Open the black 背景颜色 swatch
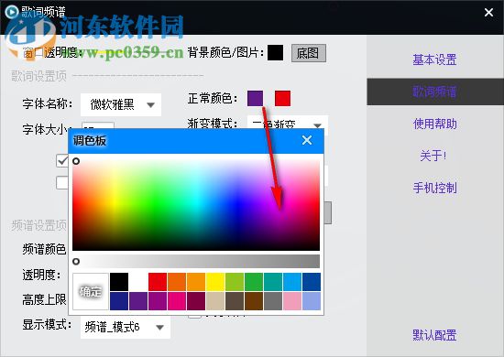Viewport: 504px width, 357px height. pos(276,53)
